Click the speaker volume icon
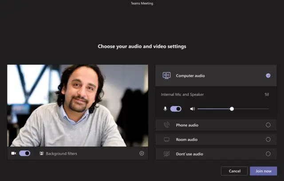The image size is (284, 181). [192, 109]
